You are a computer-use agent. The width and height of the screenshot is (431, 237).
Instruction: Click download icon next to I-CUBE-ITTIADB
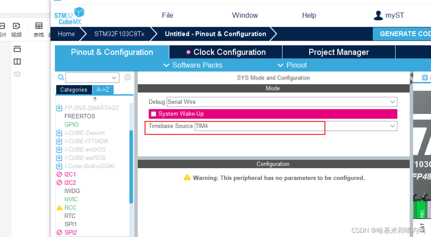(59, 141)
